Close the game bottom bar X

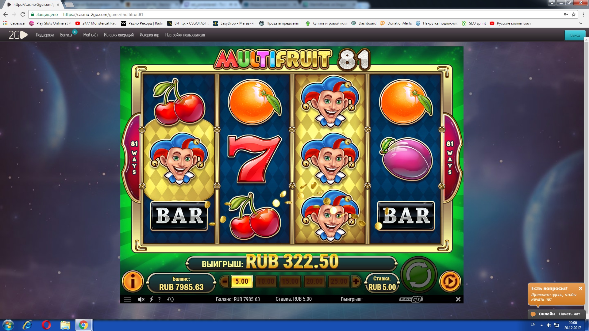(458, 299)
